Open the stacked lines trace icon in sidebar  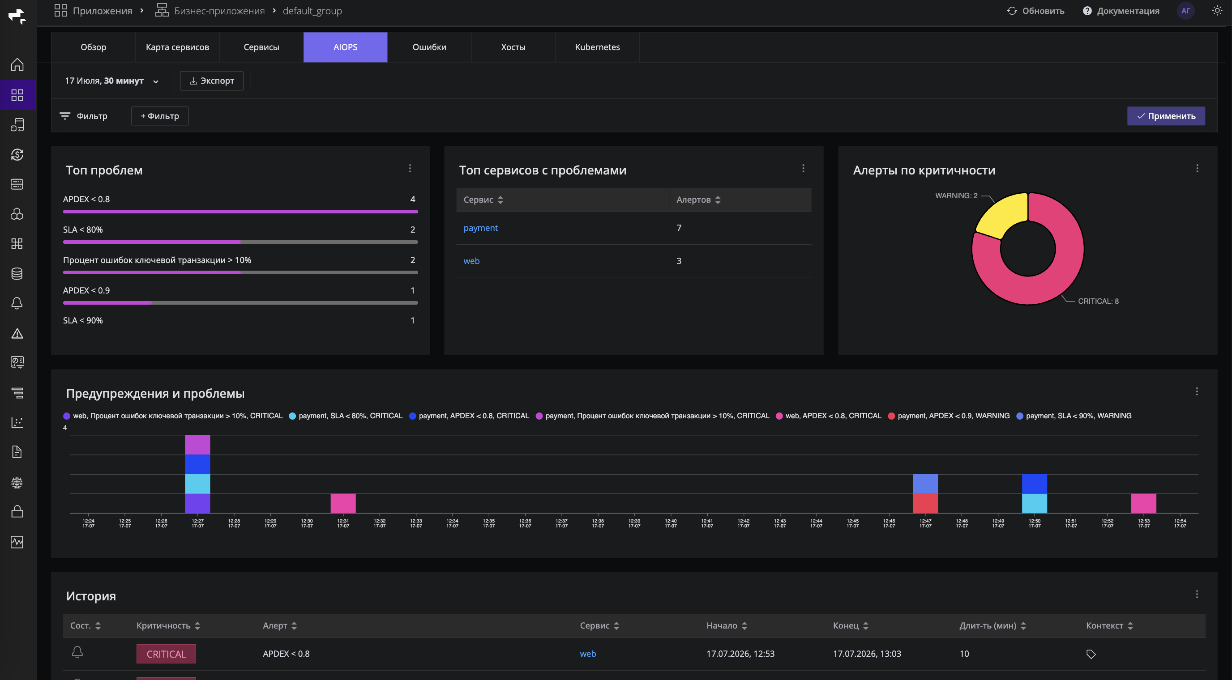tap(17, 393)
